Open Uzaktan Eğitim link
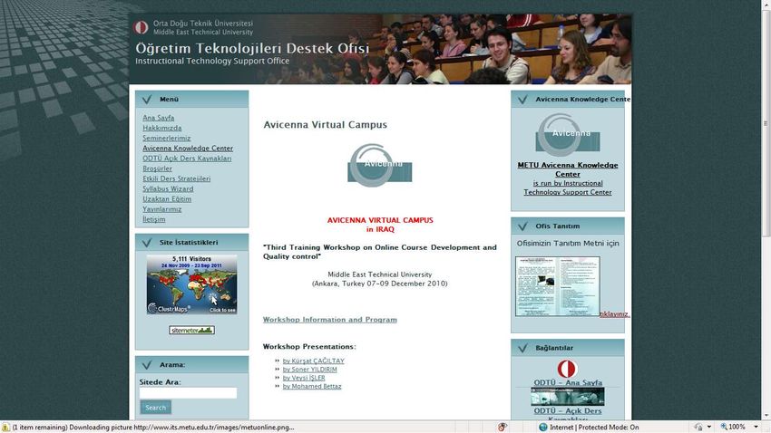This screenshot has height=433, width=771. (167, 198)
